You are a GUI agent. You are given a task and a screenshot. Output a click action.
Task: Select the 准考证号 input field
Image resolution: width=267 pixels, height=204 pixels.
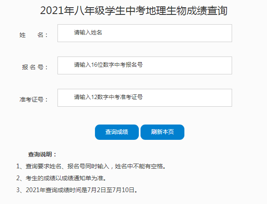tap(145, 98)
